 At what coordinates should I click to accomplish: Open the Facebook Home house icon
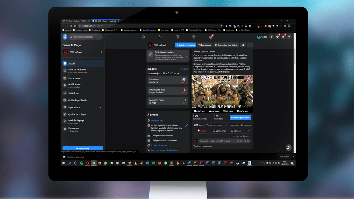[x=143, y=37]
